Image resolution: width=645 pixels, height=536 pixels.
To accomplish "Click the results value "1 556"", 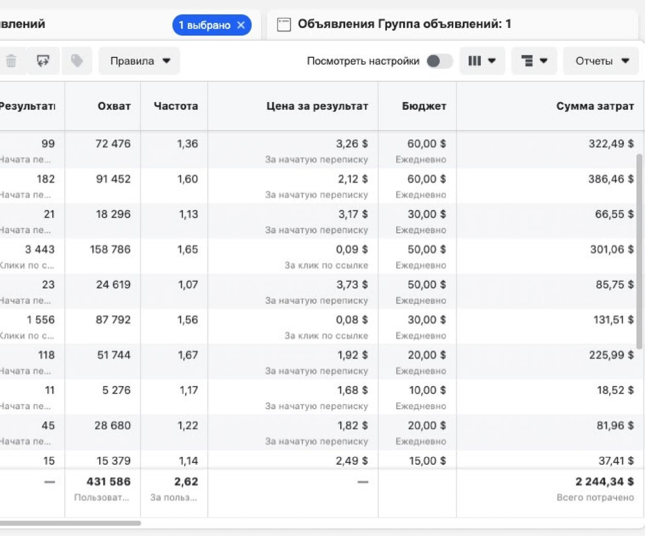I will 41,320.
